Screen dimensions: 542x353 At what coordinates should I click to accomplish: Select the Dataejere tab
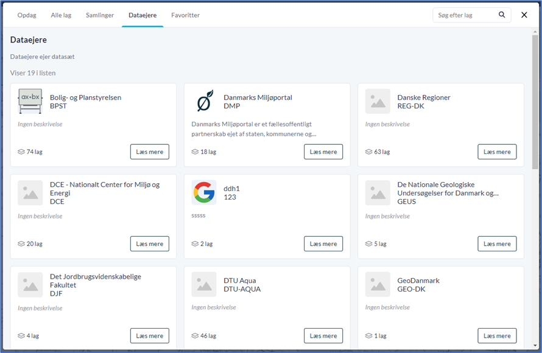(143, 15)
